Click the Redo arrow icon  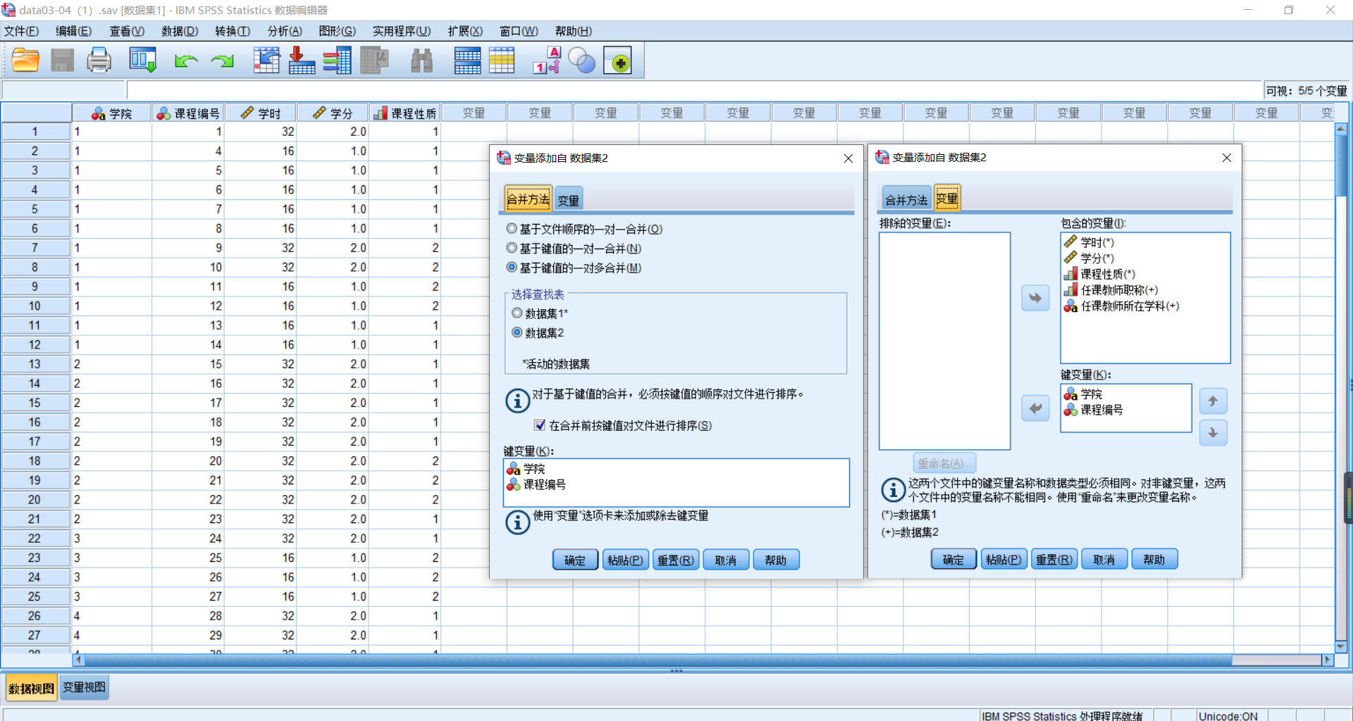[x=223, y=61]
